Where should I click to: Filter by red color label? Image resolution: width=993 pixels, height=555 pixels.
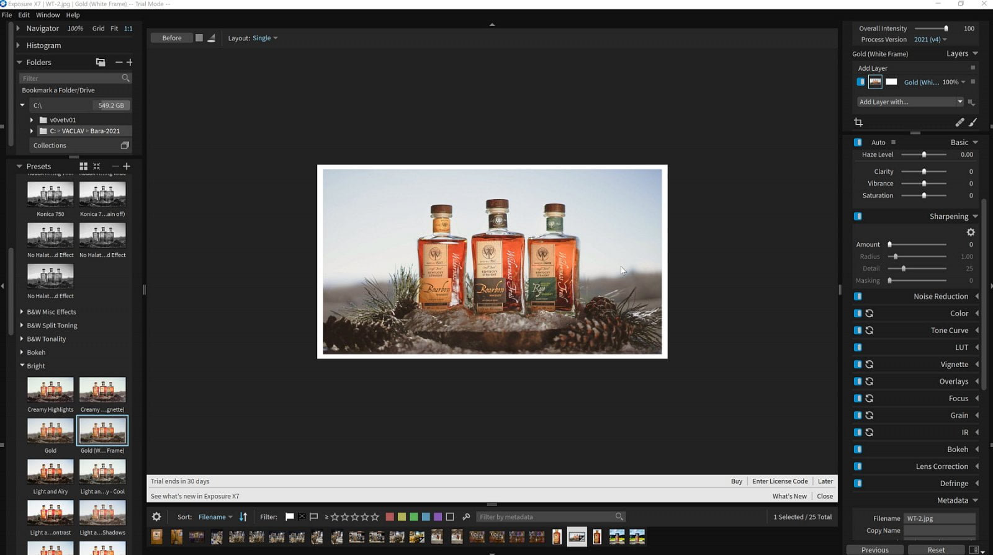pyautogui.click(x=390, y=517)
